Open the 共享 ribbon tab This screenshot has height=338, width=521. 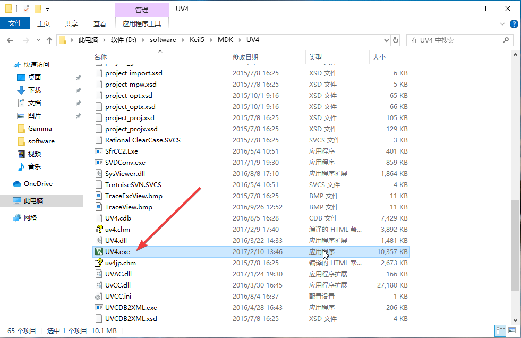coord(72,23)
